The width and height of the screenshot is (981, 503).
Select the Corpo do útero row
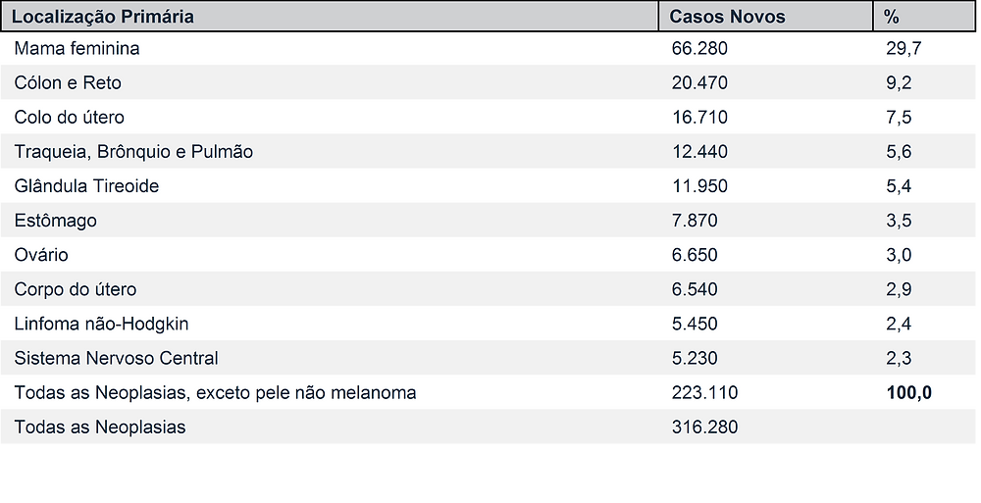[x=488, y=289]
